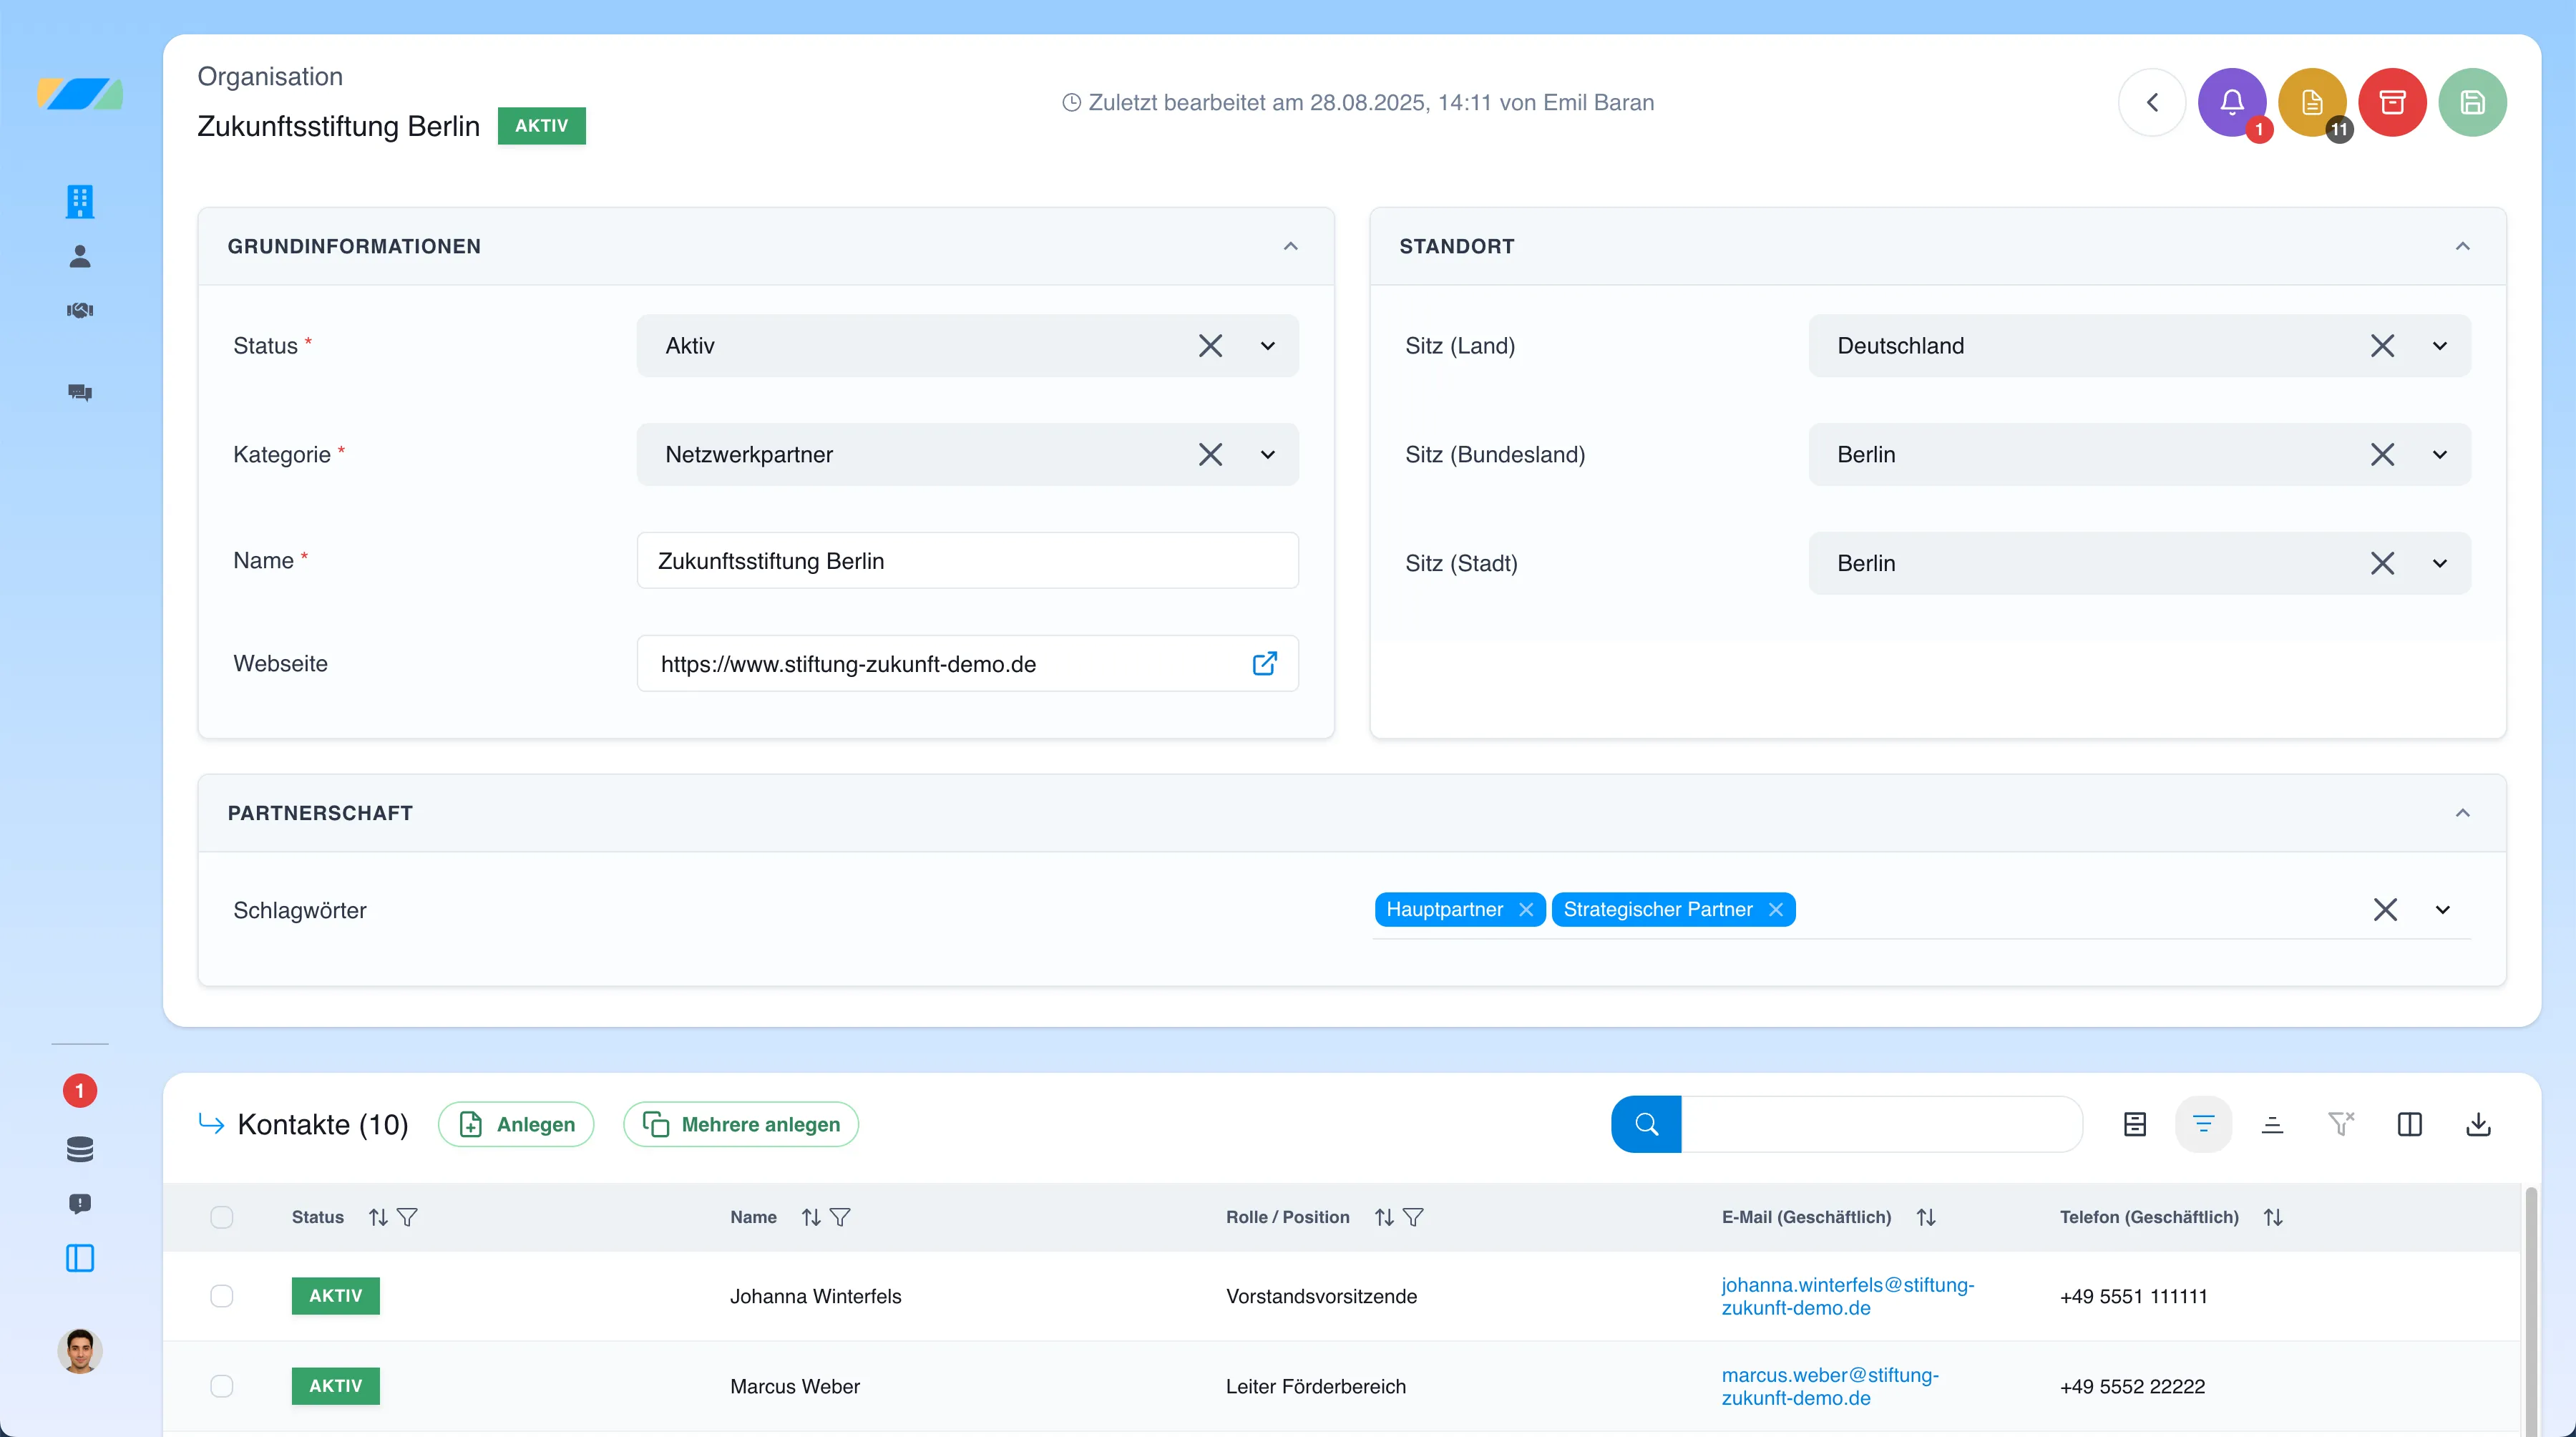Viewport: 2576px width, 1437px height.
Task: Clear the Sitz (Bundesland) value
Action: coord(2382,455)
